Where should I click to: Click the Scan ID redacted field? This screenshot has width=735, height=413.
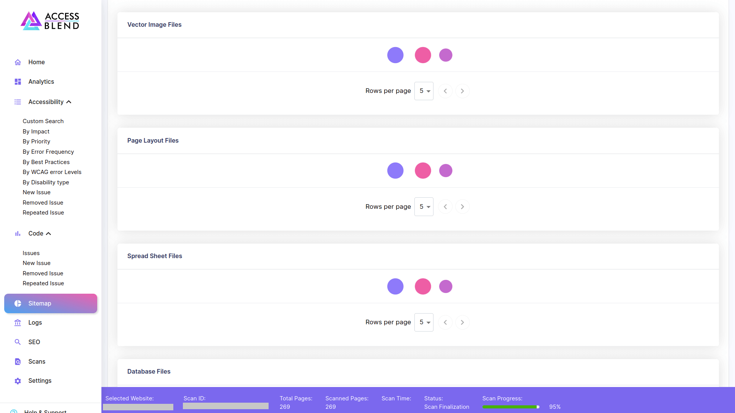click(x=226, y=406)
